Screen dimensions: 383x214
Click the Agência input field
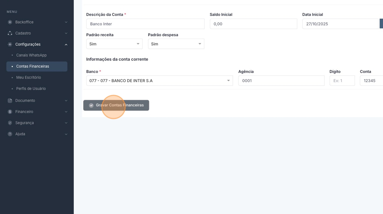(x=281, y=81)
